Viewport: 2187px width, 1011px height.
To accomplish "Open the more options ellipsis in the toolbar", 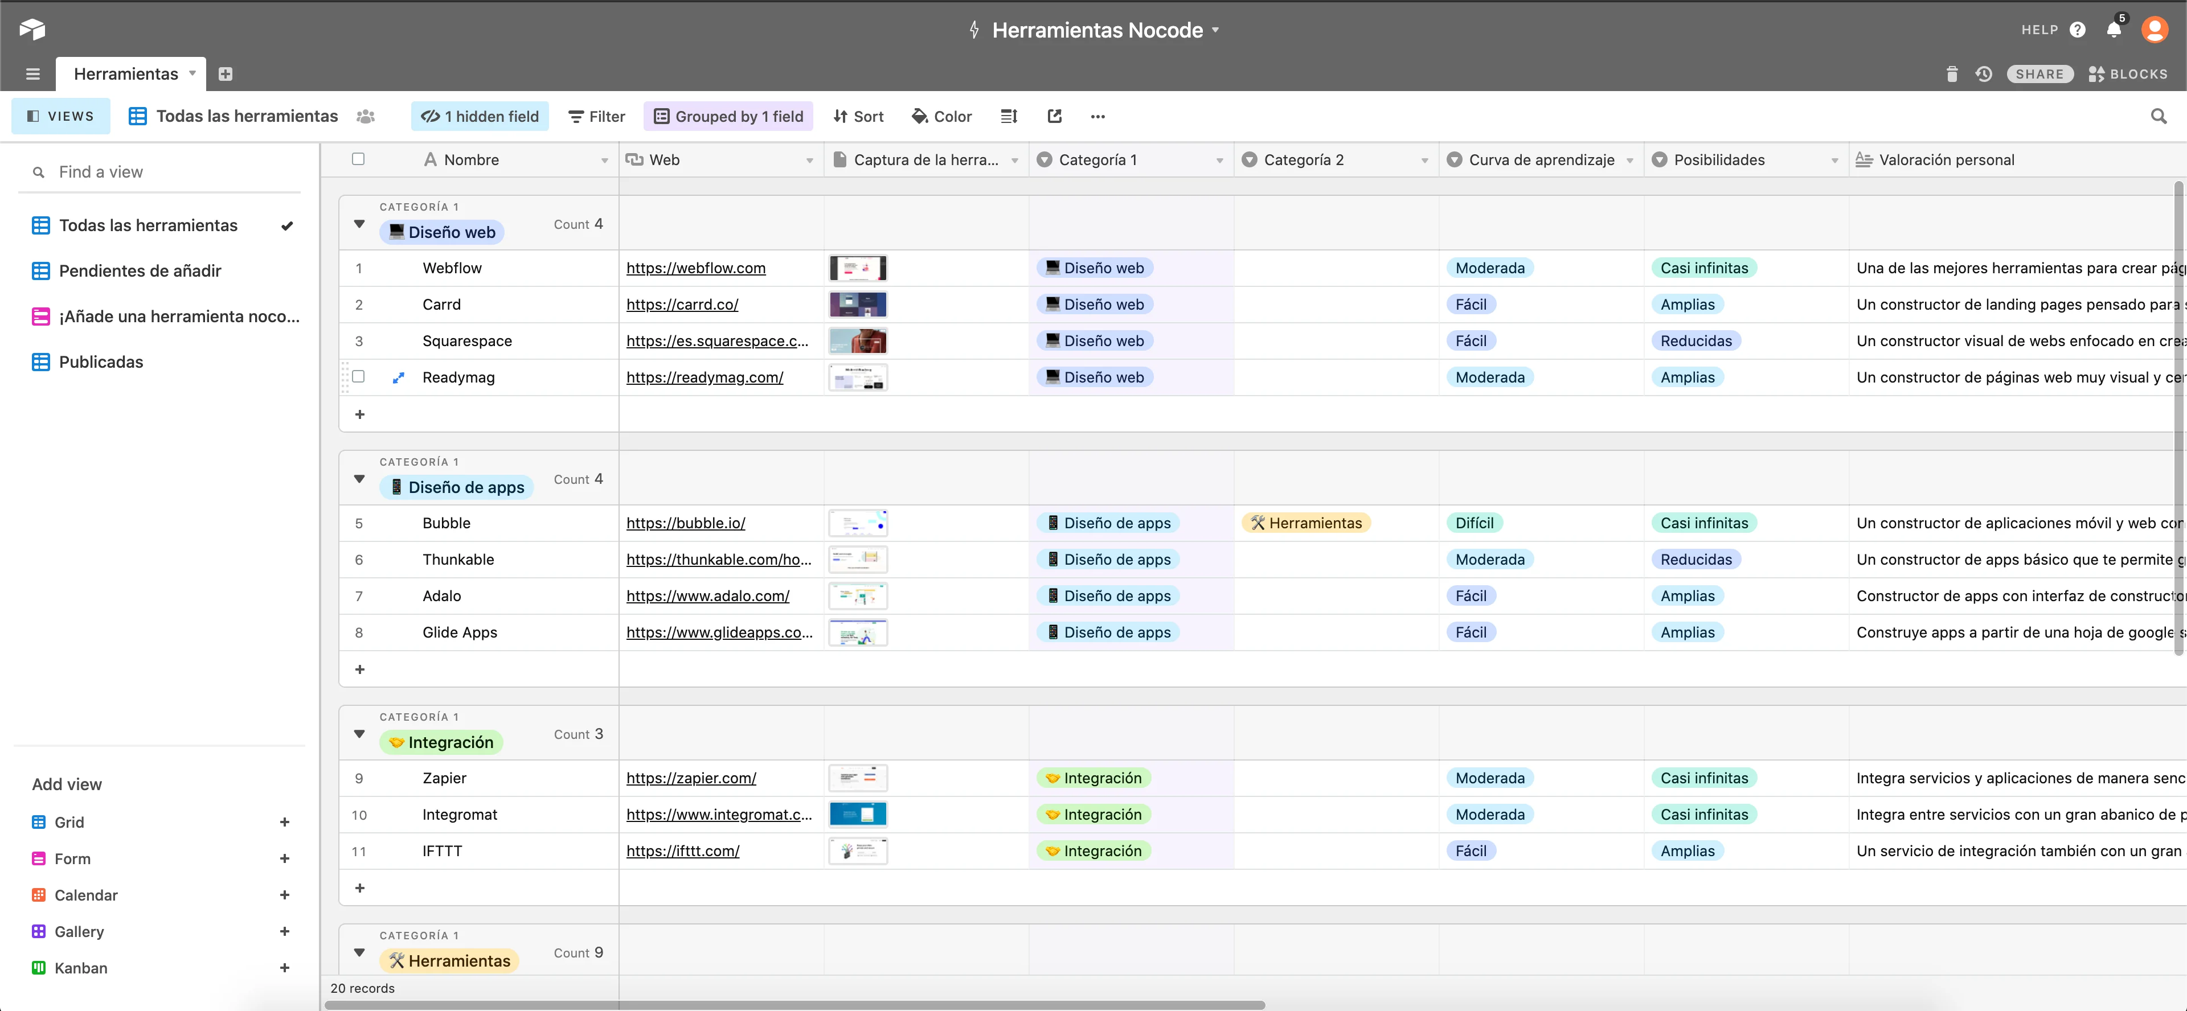I will (1097, 116).
